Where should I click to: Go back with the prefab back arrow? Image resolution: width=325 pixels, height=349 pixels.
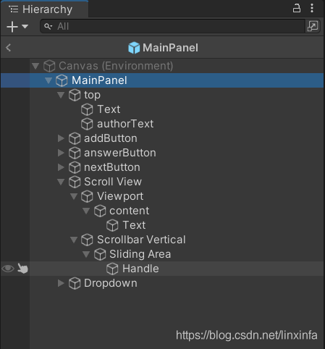(x=9, y=48)
